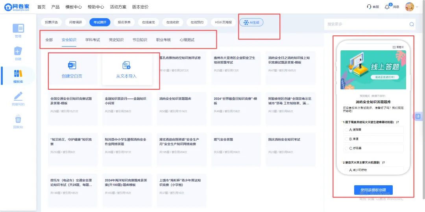Select the 问卷调研 category pill
This screenshot has height=212, width=425.
tap(76, 22)
